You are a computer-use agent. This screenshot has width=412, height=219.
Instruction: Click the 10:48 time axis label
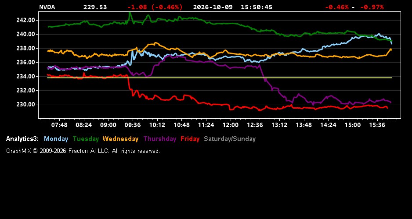(181, 125)
